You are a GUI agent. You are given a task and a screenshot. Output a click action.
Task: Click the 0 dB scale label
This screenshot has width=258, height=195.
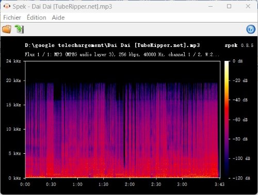point(238,61)
